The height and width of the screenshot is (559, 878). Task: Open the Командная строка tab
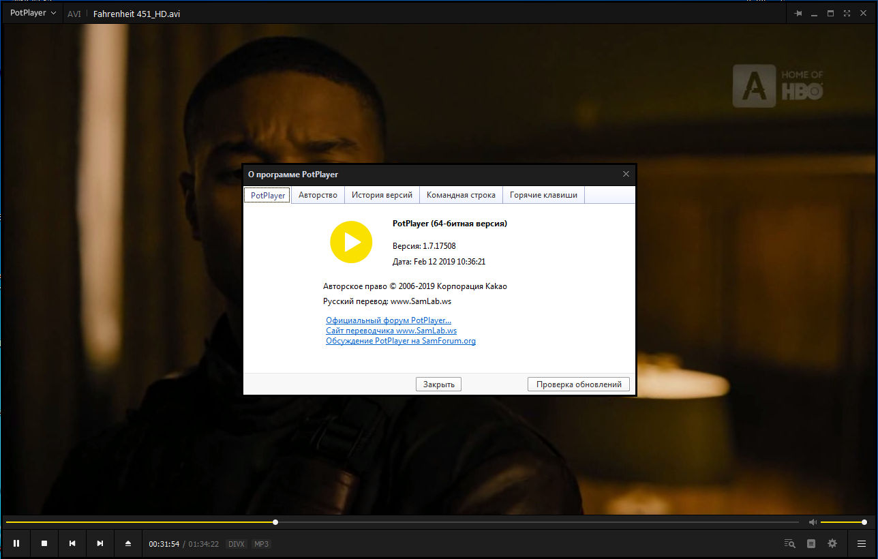tap(461, 195)
